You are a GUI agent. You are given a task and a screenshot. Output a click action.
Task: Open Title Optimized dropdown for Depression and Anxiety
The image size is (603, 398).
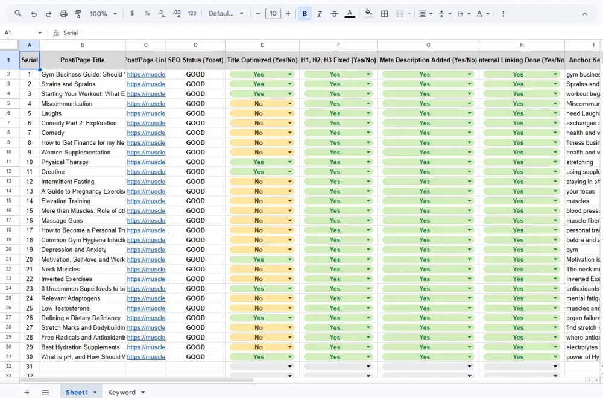click(x=290, y=250)
